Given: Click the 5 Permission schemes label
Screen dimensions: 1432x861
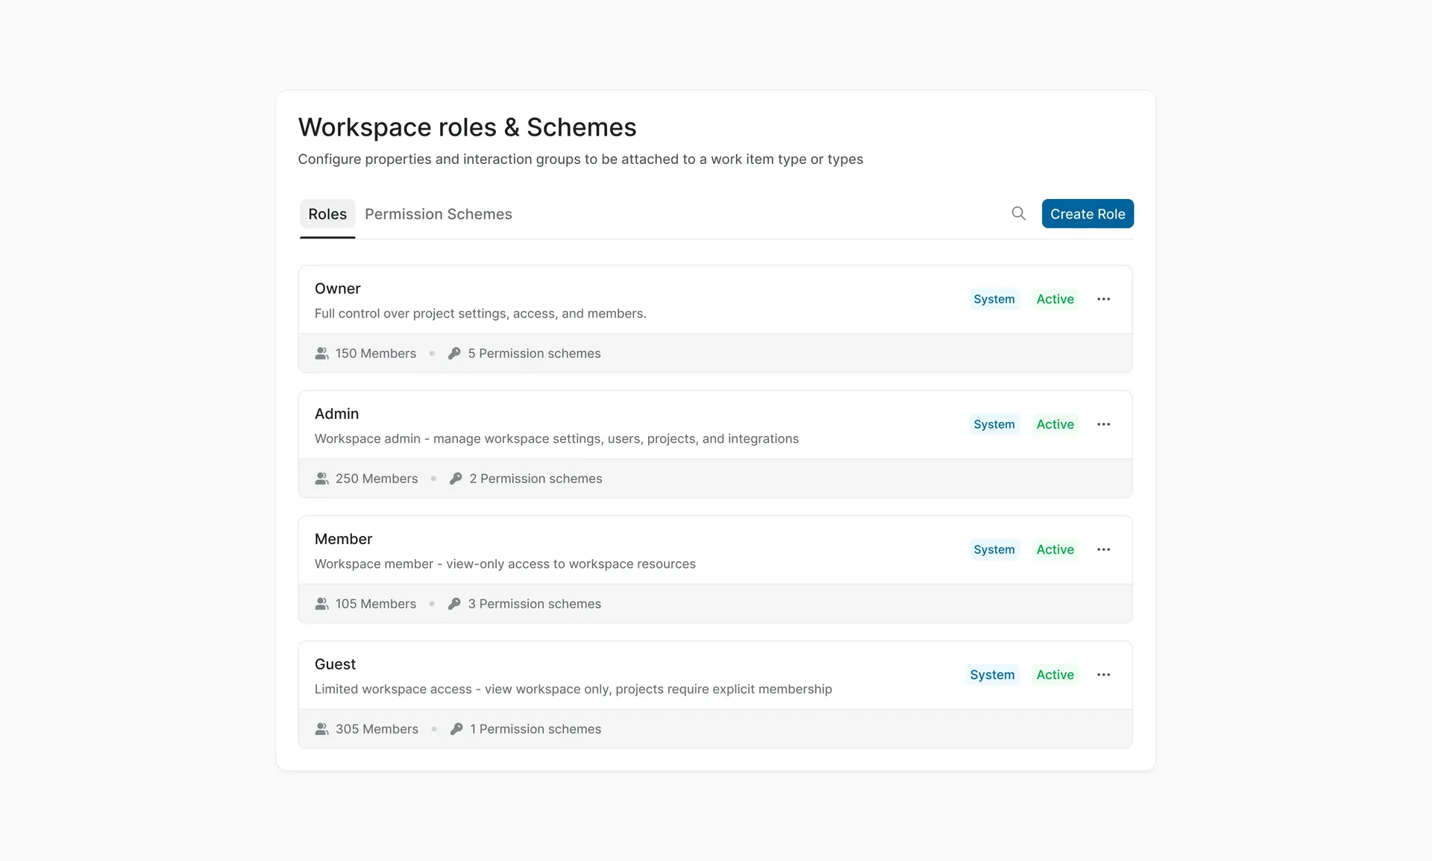Looking at the screenshot, I should pos(534,353).
